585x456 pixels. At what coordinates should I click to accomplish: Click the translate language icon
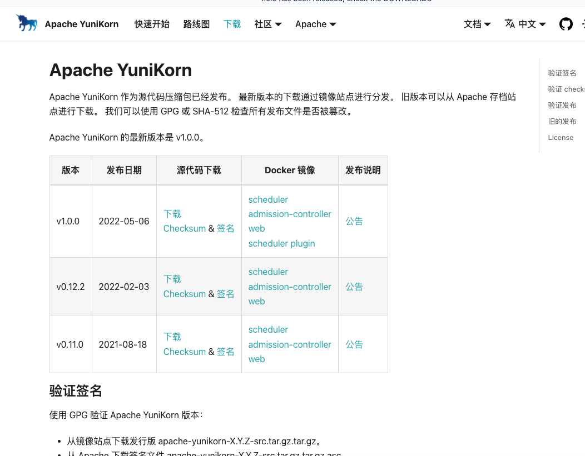pos(509,24)
